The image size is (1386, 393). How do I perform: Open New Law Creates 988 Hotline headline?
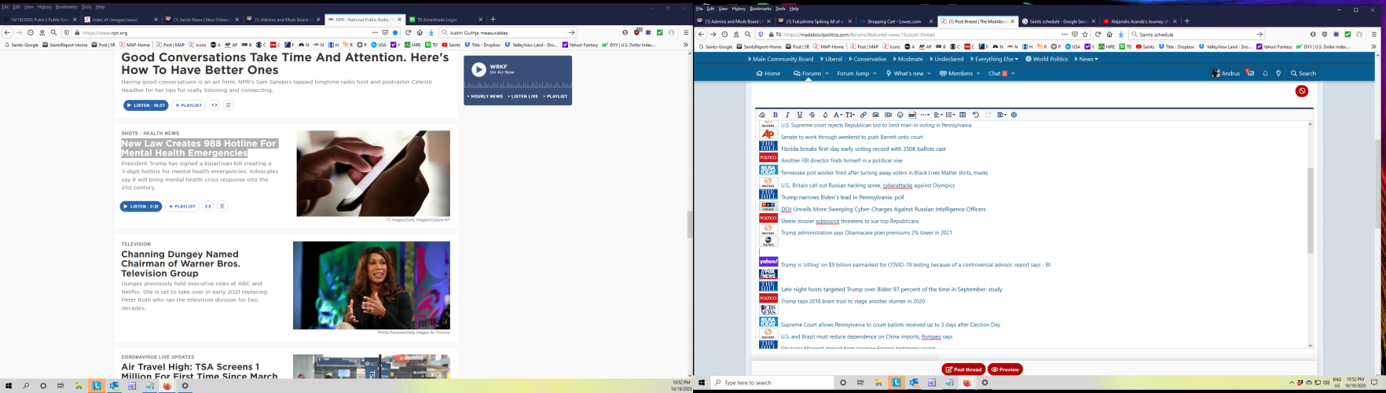tap(199, 149)
